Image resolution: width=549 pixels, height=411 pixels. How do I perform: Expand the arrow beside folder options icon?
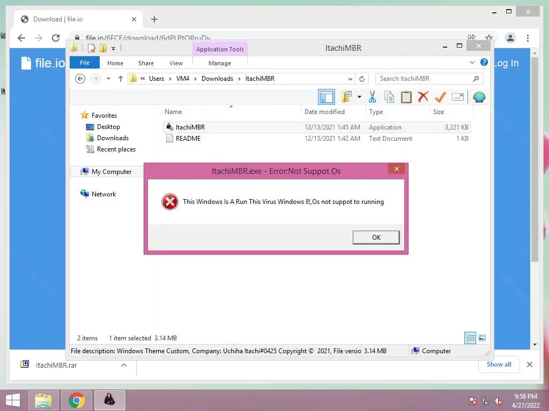(x=359, y=97)
